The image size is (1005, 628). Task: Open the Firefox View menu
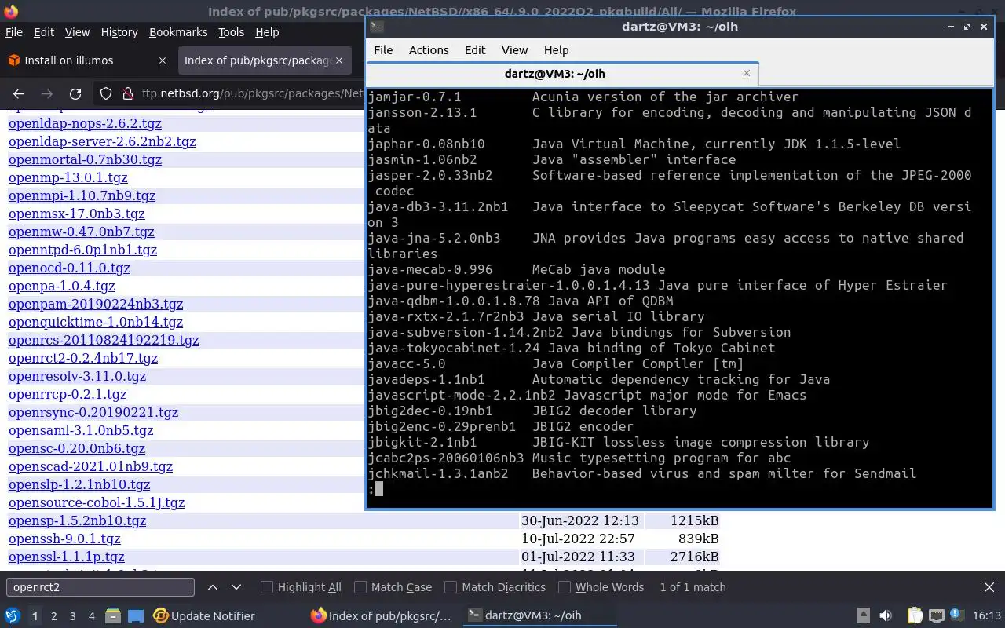(x=77, y=32)
